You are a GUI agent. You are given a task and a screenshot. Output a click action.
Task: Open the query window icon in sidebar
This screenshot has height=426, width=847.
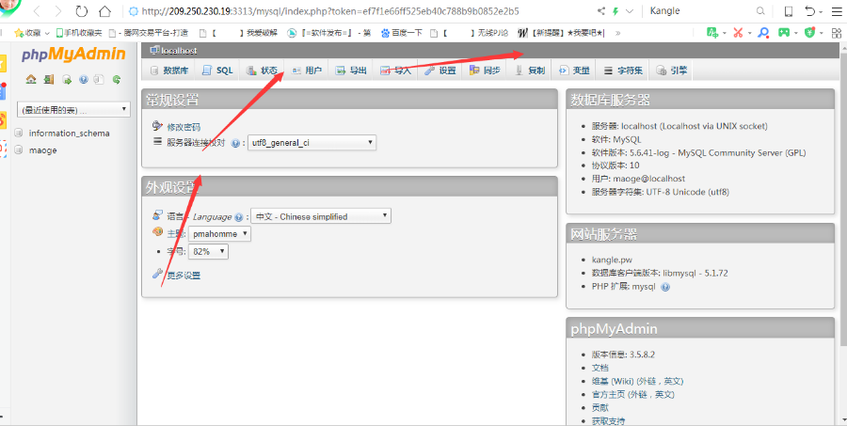coord(67,80)
